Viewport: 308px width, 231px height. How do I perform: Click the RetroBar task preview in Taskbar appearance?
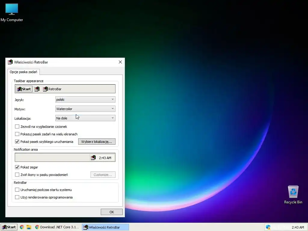click(52, 89)
